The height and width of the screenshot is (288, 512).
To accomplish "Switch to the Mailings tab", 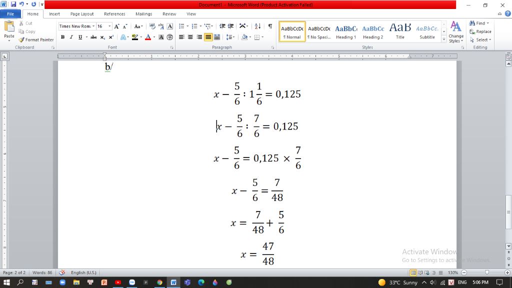I will pos(143,14).
